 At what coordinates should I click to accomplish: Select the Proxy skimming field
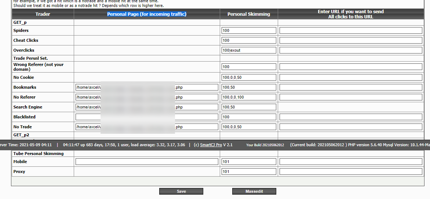[x=249, y=172]
